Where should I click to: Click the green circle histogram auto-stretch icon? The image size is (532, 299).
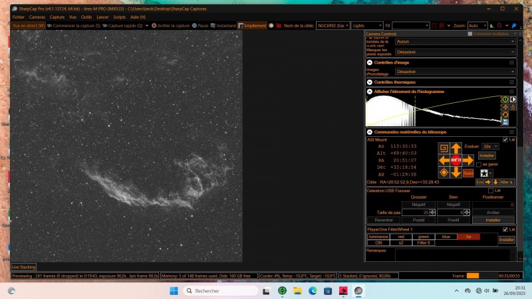[x=505, y=99]
